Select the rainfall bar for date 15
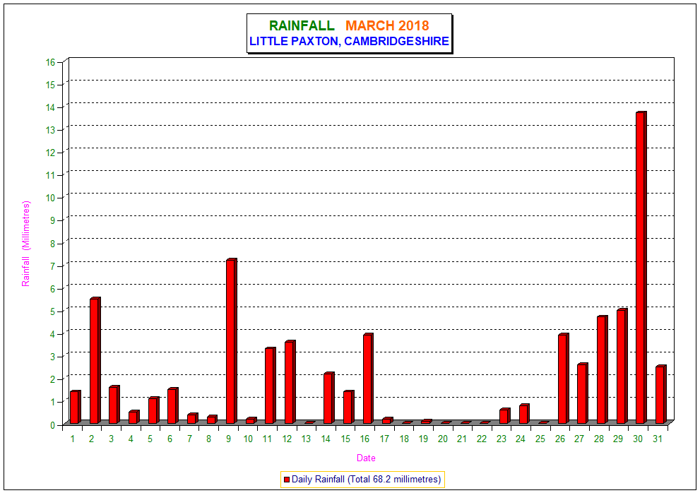Viewport: 700px width, 493px height. click(x=348, y=407)
